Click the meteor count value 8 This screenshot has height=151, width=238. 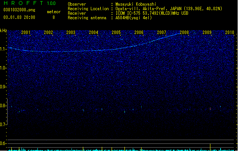point(54,17)
